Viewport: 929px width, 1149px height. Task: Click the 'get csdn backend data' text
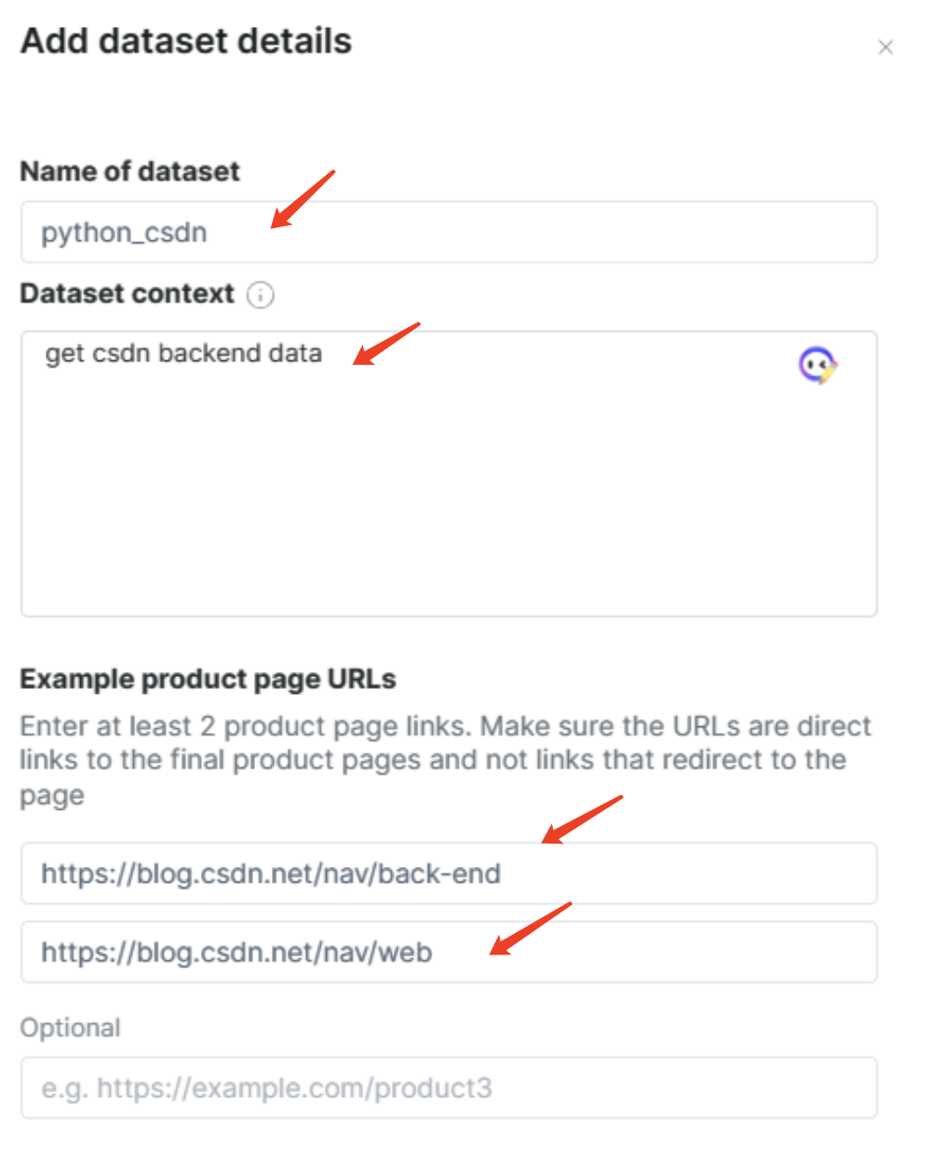tap(183, 354)
